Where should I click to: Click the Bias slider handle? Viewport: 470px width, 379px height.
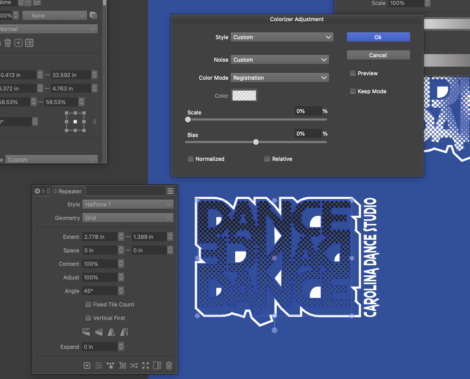[256, 142]
